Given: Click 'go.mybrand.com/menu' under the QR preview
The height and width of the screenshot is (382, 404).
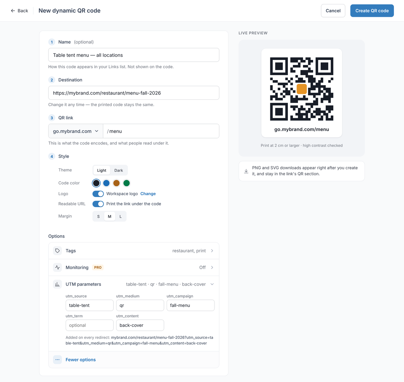Looking at the screenshot, I should [302, 129].
